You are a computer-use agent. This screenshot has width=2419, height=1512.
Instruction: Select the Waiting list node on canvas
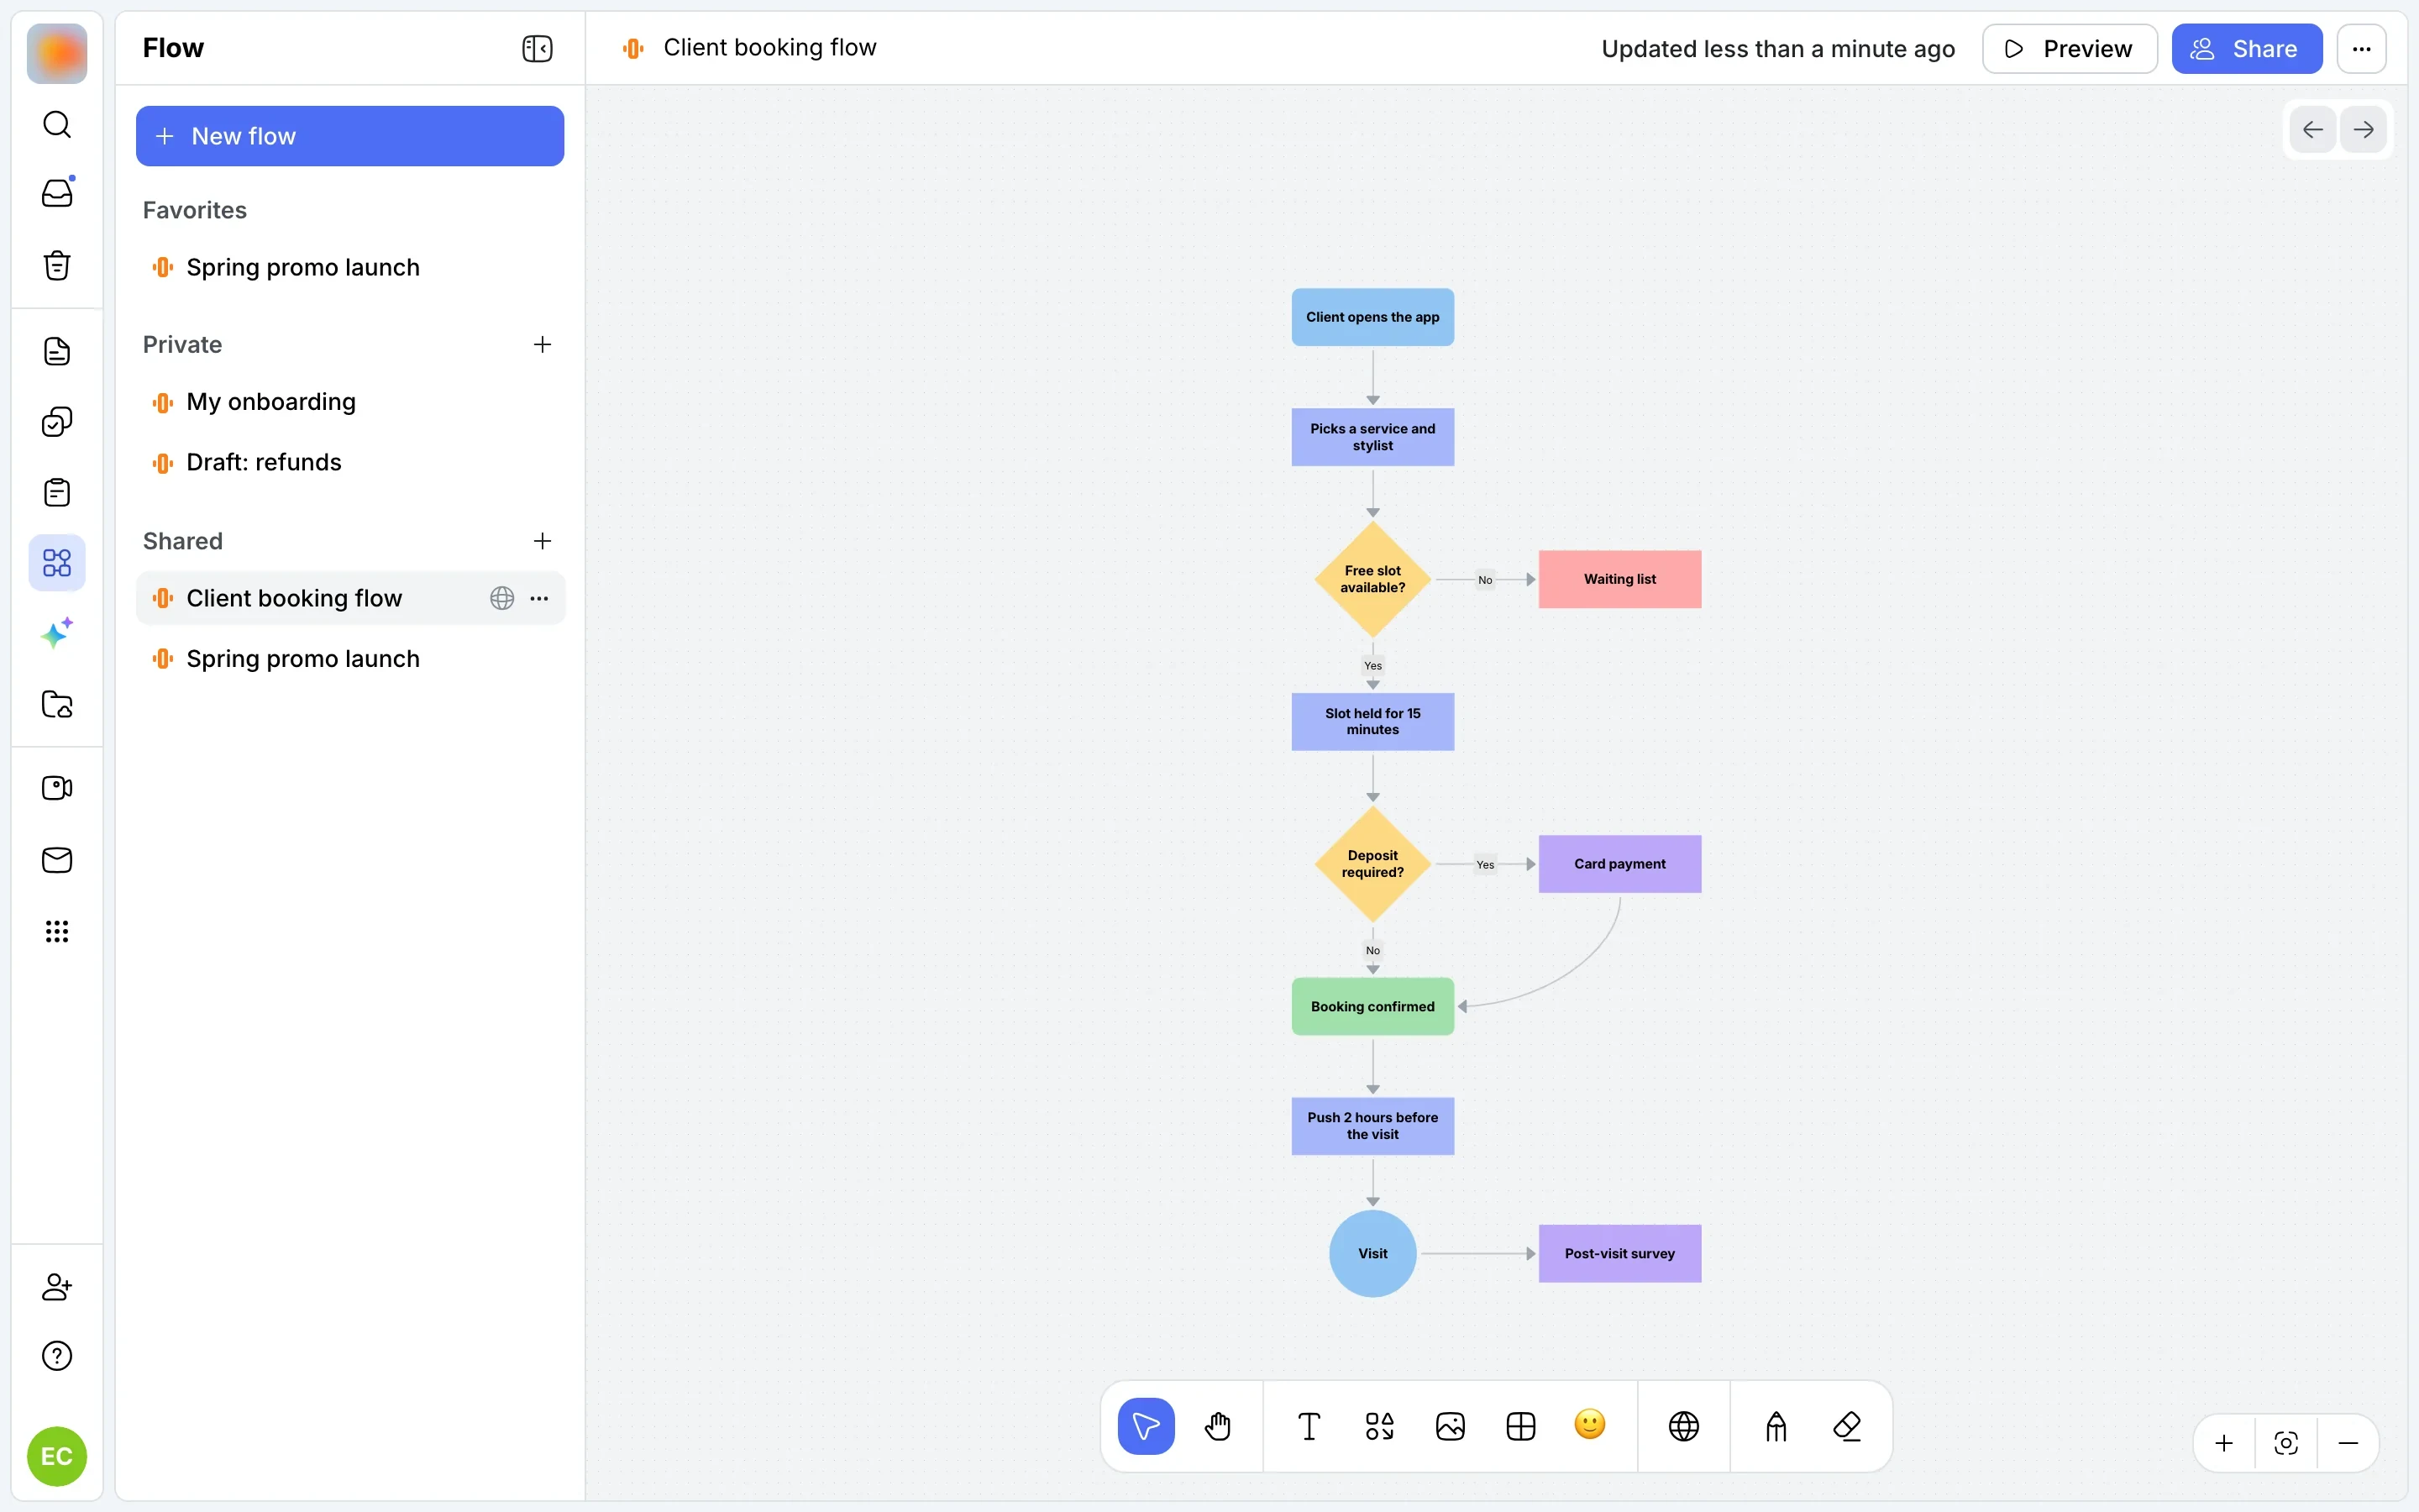(1619, 579)
